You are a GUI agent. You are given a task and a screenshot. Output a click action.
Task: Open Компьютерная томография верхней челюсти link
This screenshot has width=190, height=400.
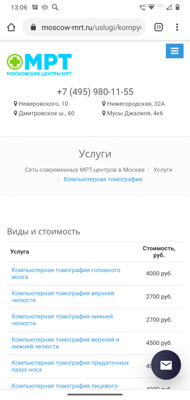[63, 297]
